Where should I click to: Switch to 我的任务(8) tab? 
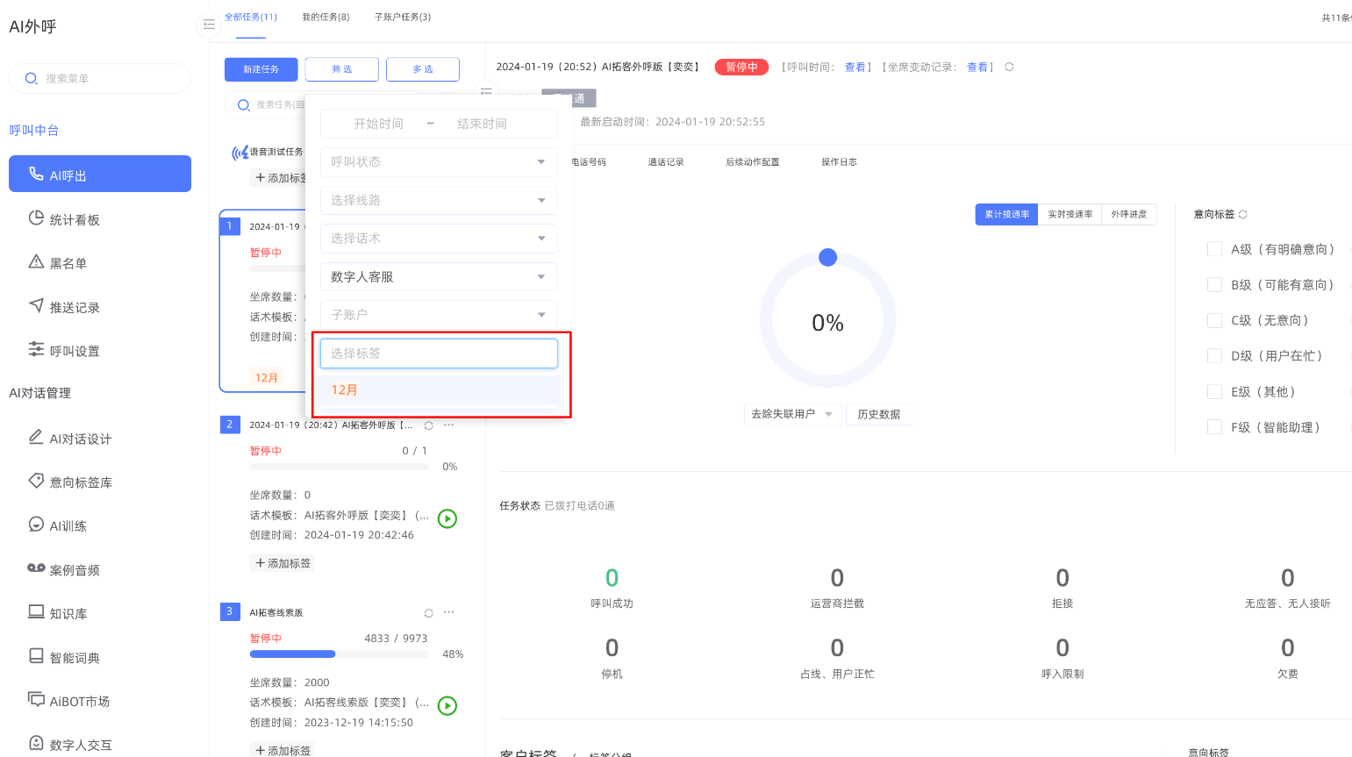tap(325, 17)
